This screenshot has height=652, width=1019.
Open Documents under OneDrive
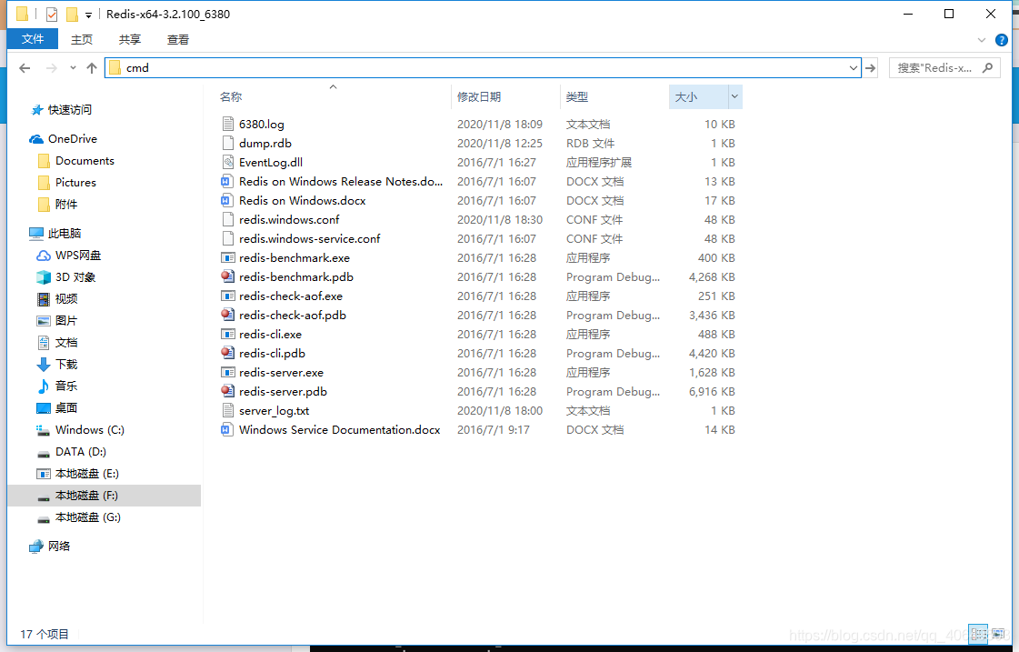tap(85, 161)
